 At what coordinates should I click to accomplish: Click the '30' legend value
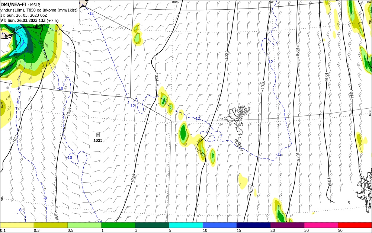click(307, 230)
